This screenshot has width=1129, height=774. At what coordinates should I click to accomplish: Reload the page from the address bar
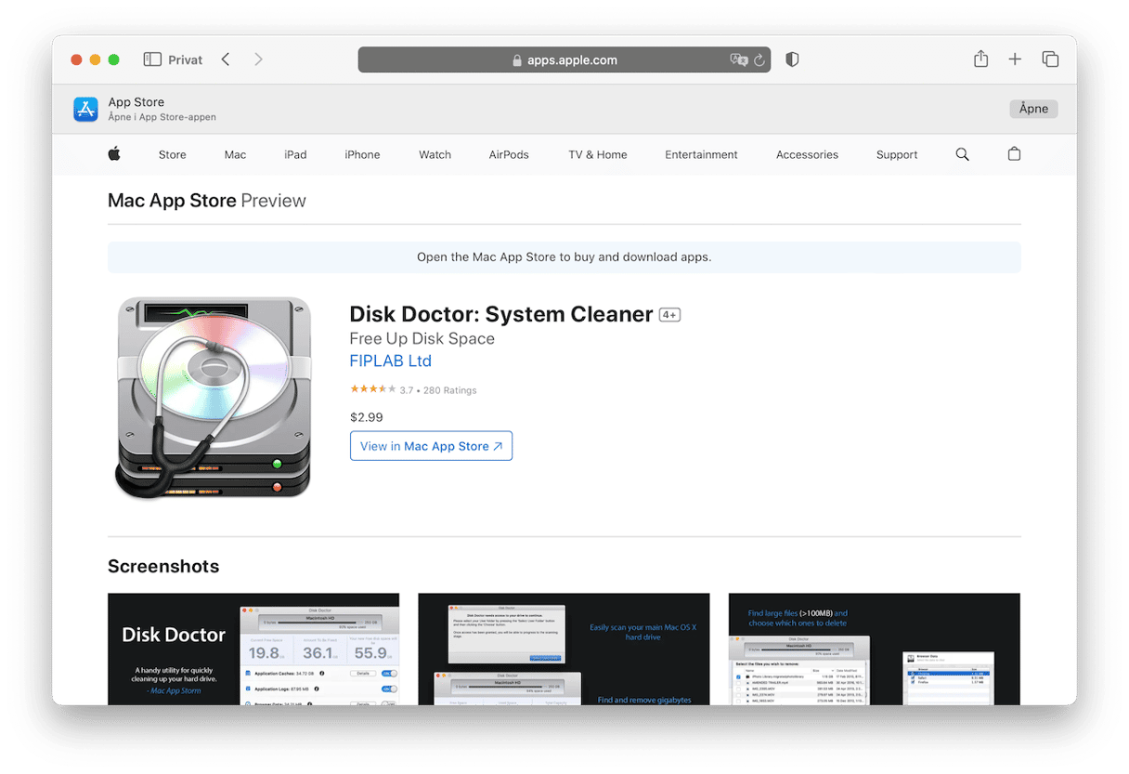(x=759, y=59)
